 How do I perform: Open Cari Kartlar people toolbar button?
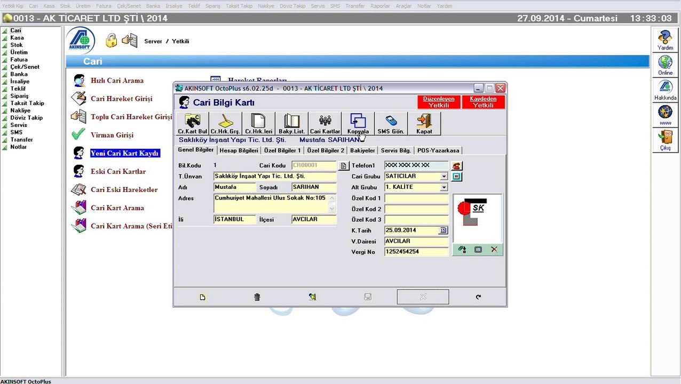(324, 124)
